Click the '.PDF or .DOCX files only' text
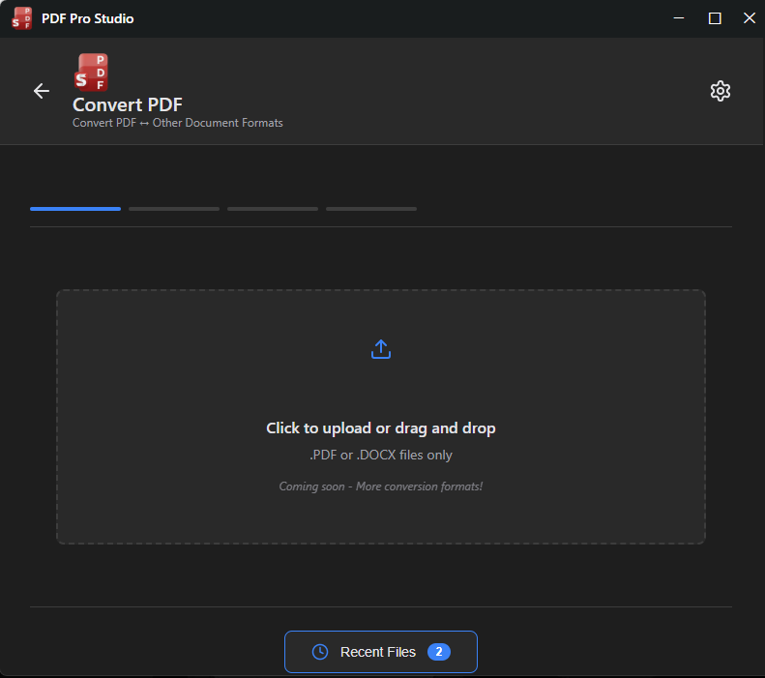The height and width of the screenshot is (678, 765). click(x=381, y=455)
